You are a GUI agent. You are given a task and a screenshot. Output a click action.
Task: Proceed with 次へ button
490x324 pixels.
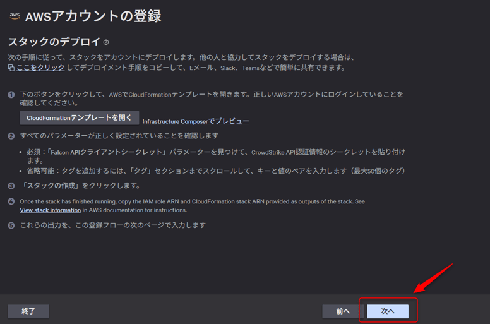[x=388, y=311]
